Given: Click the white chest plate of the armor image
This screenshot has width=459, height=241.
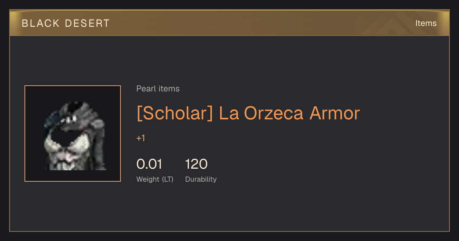Looking at the screenshot, I should (x=68, y=151).
